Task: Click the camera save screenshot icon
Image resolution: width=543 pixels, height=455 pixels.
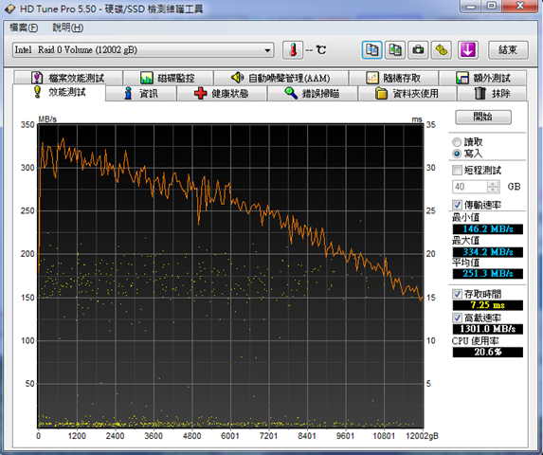Action: (x=418, y=50)
